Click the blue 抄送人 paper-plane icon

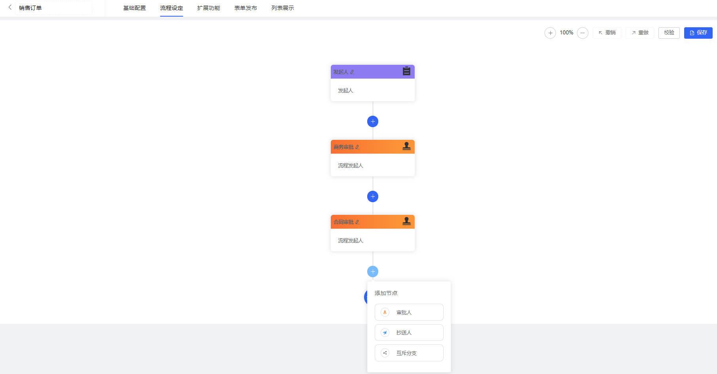(385, 333)
